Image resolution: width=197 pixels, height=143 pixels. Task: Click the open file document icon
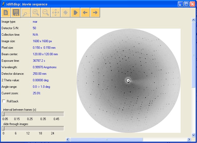pos(6,13)
